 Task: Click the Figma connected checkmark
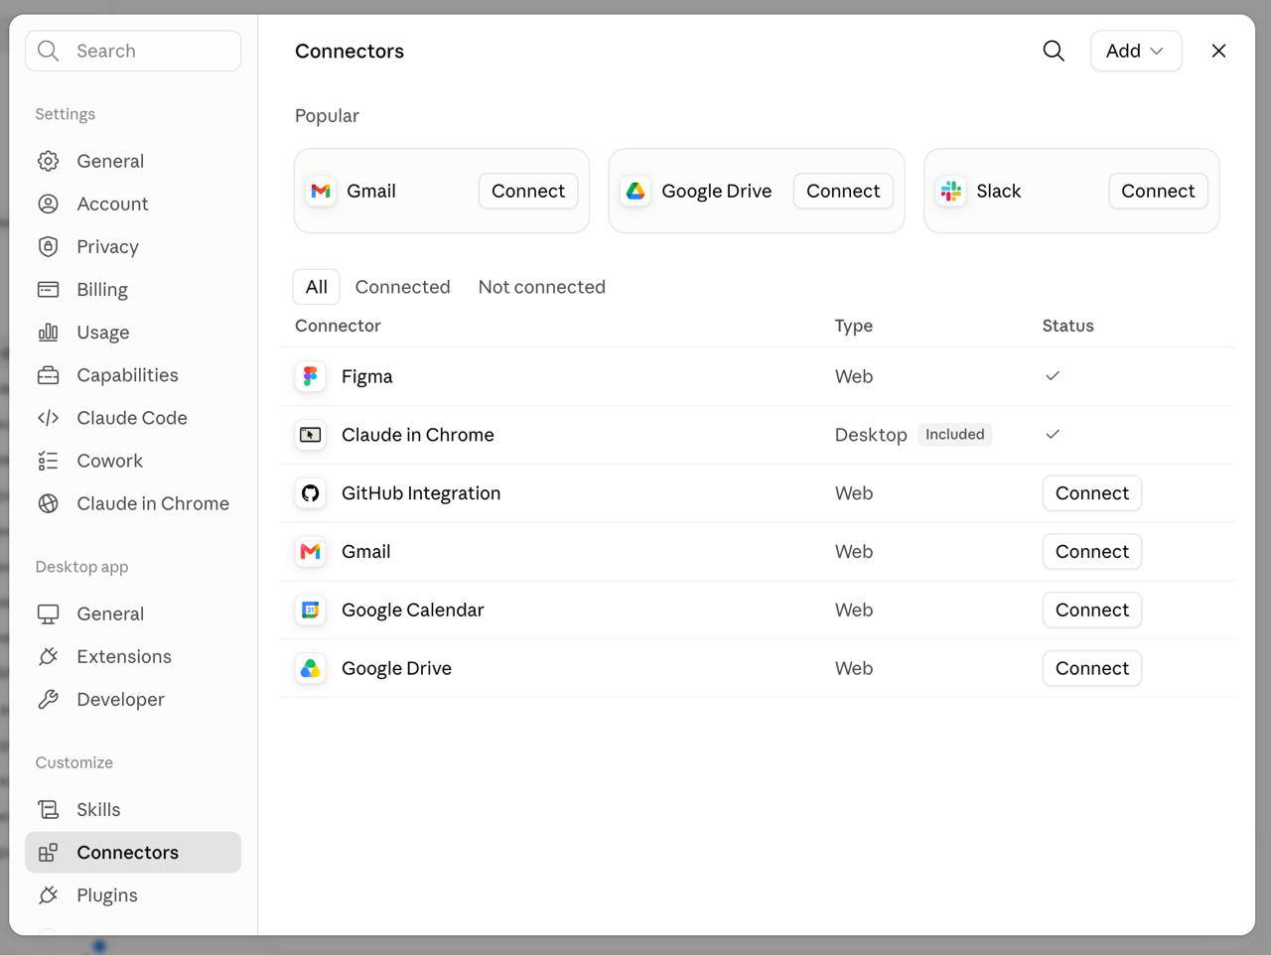(1053, 375)
